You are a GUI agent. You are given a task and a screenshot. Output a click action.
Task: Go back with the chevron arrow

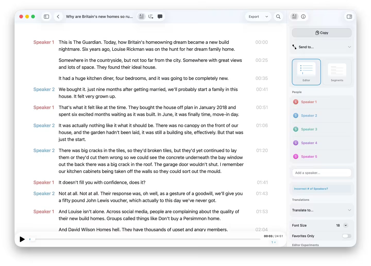tap(58, 16)
